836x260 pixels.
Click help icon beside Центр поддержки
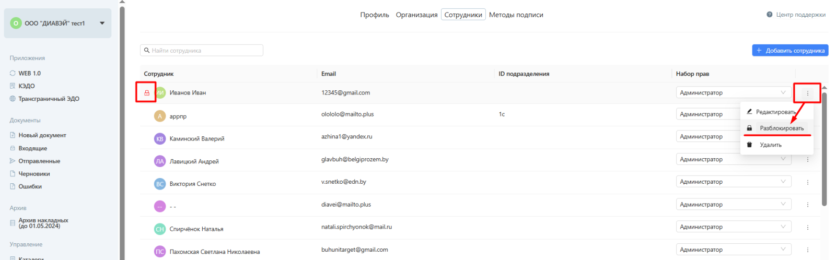pyautogui.click(x=769, y=15)
